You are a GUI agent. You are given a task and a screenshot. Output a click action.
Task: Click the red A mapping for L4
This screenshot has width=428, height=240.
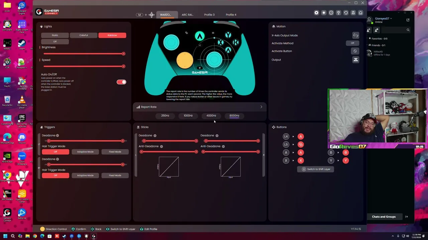[x=301, y=136]
